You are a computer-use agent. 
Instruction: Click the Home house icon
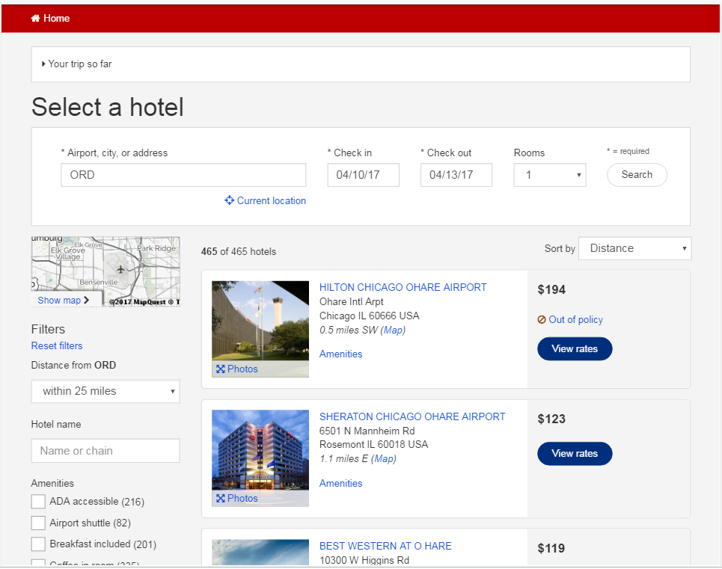[35, 19]
